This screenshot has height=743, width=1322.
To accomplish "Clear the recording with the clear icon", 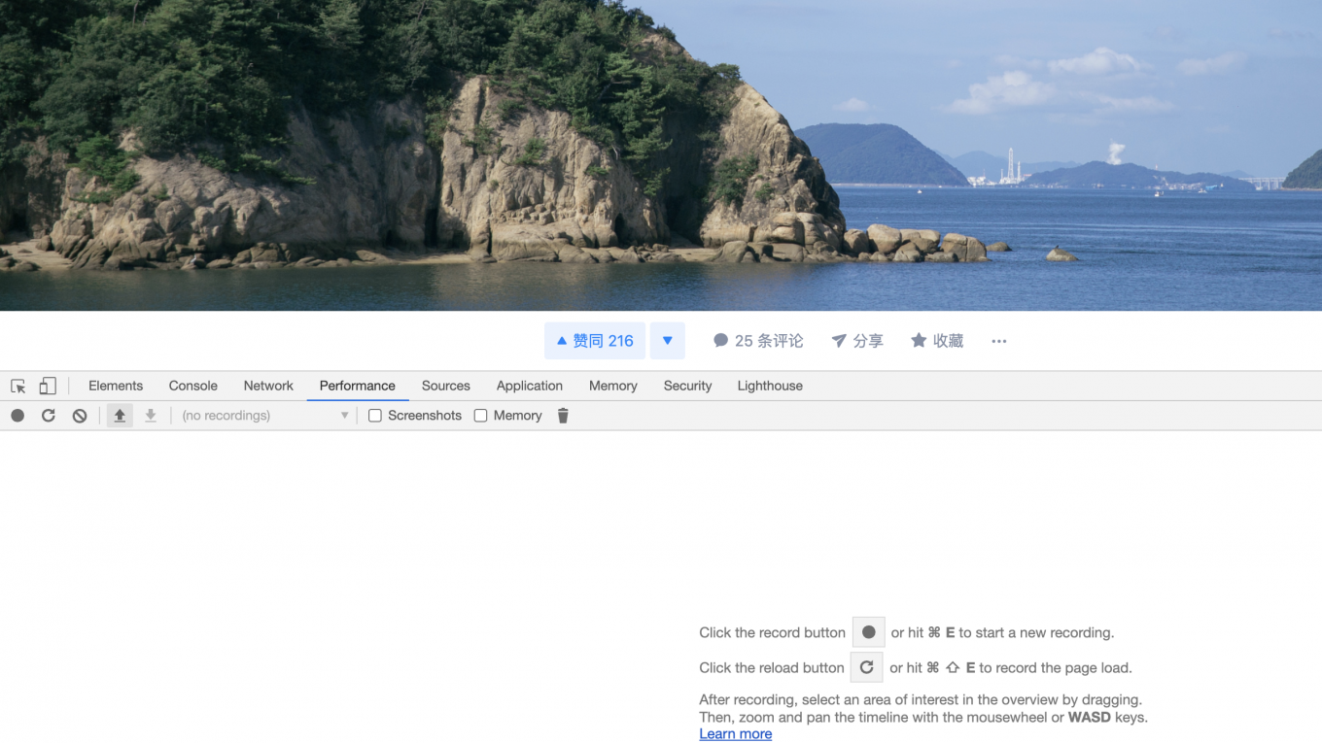I will coord(80,416).
